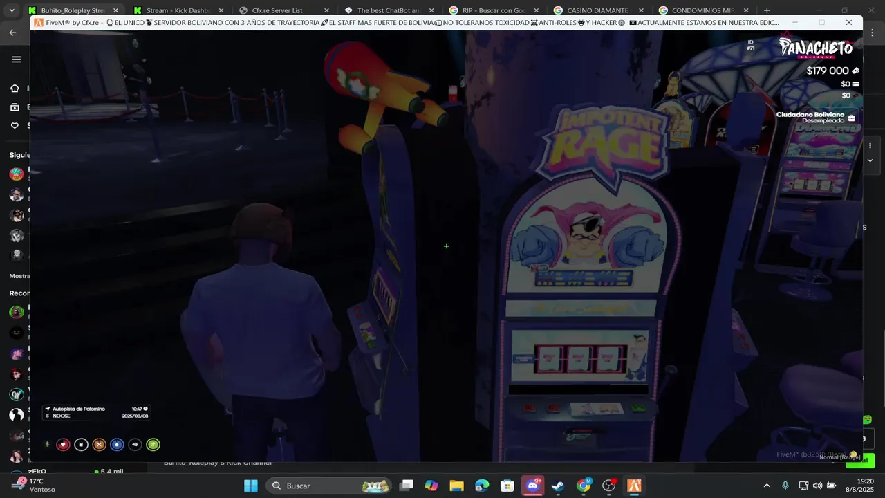
Task: Open Microsoft Edge from the taskbar
Action: [x=482, y=486]
